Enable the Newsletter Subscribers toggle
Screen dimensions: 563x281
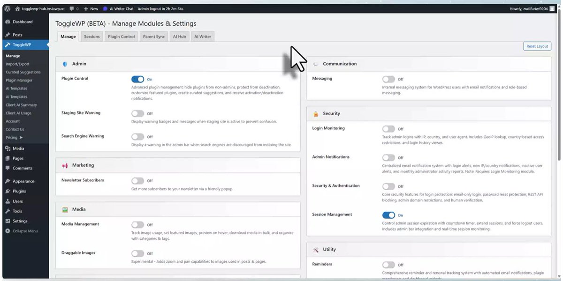[138, 181]
